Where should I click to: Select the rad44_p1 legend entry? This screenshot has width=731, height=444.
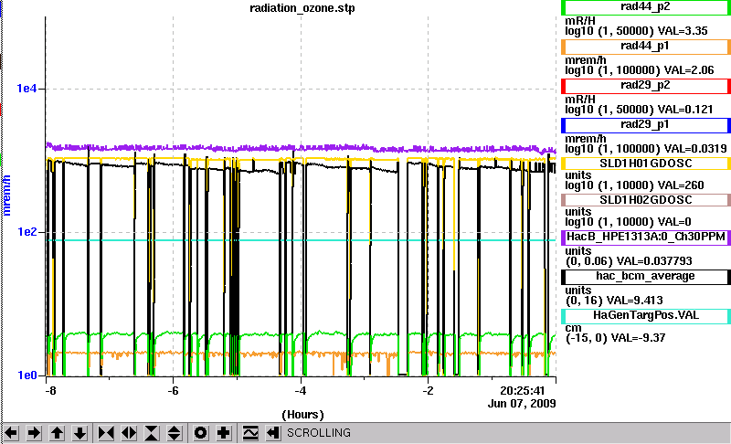pos(646,47)
